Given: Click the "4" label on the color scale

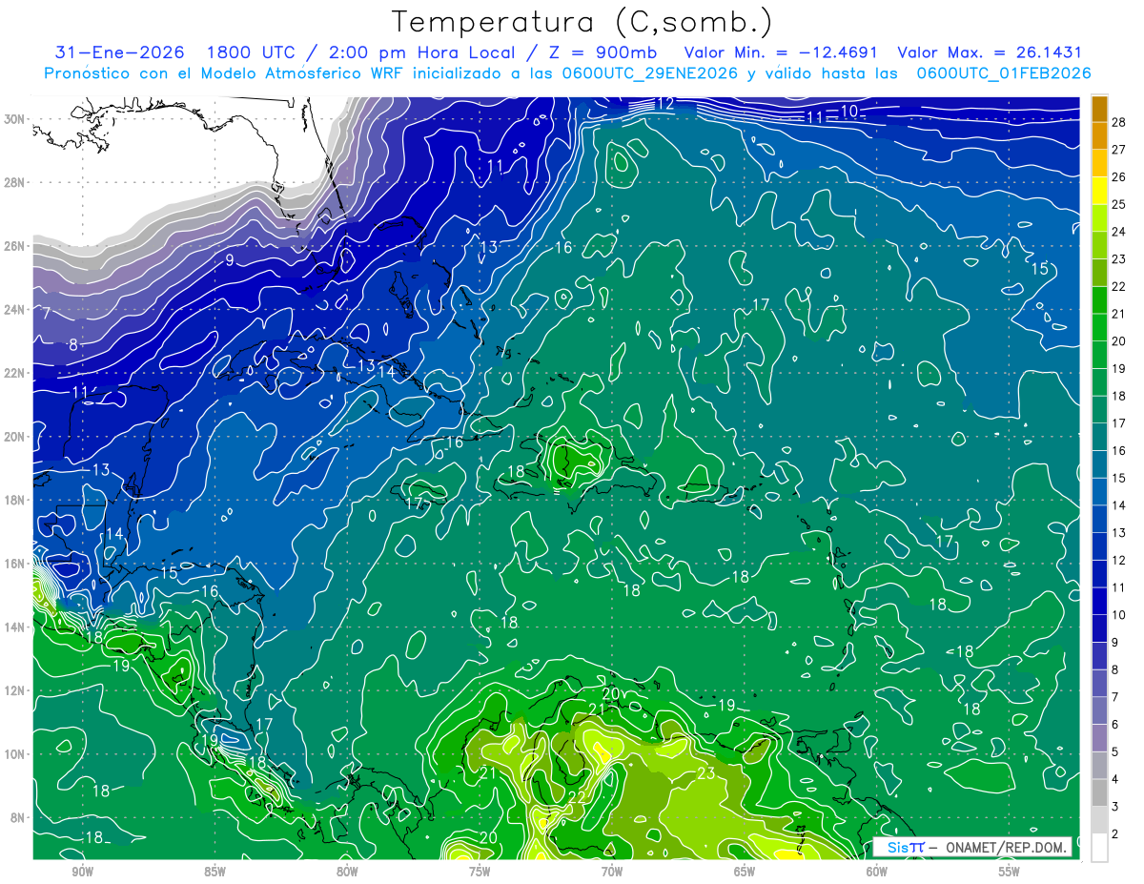Looking at the screenshot, I should coord(1116,779).
